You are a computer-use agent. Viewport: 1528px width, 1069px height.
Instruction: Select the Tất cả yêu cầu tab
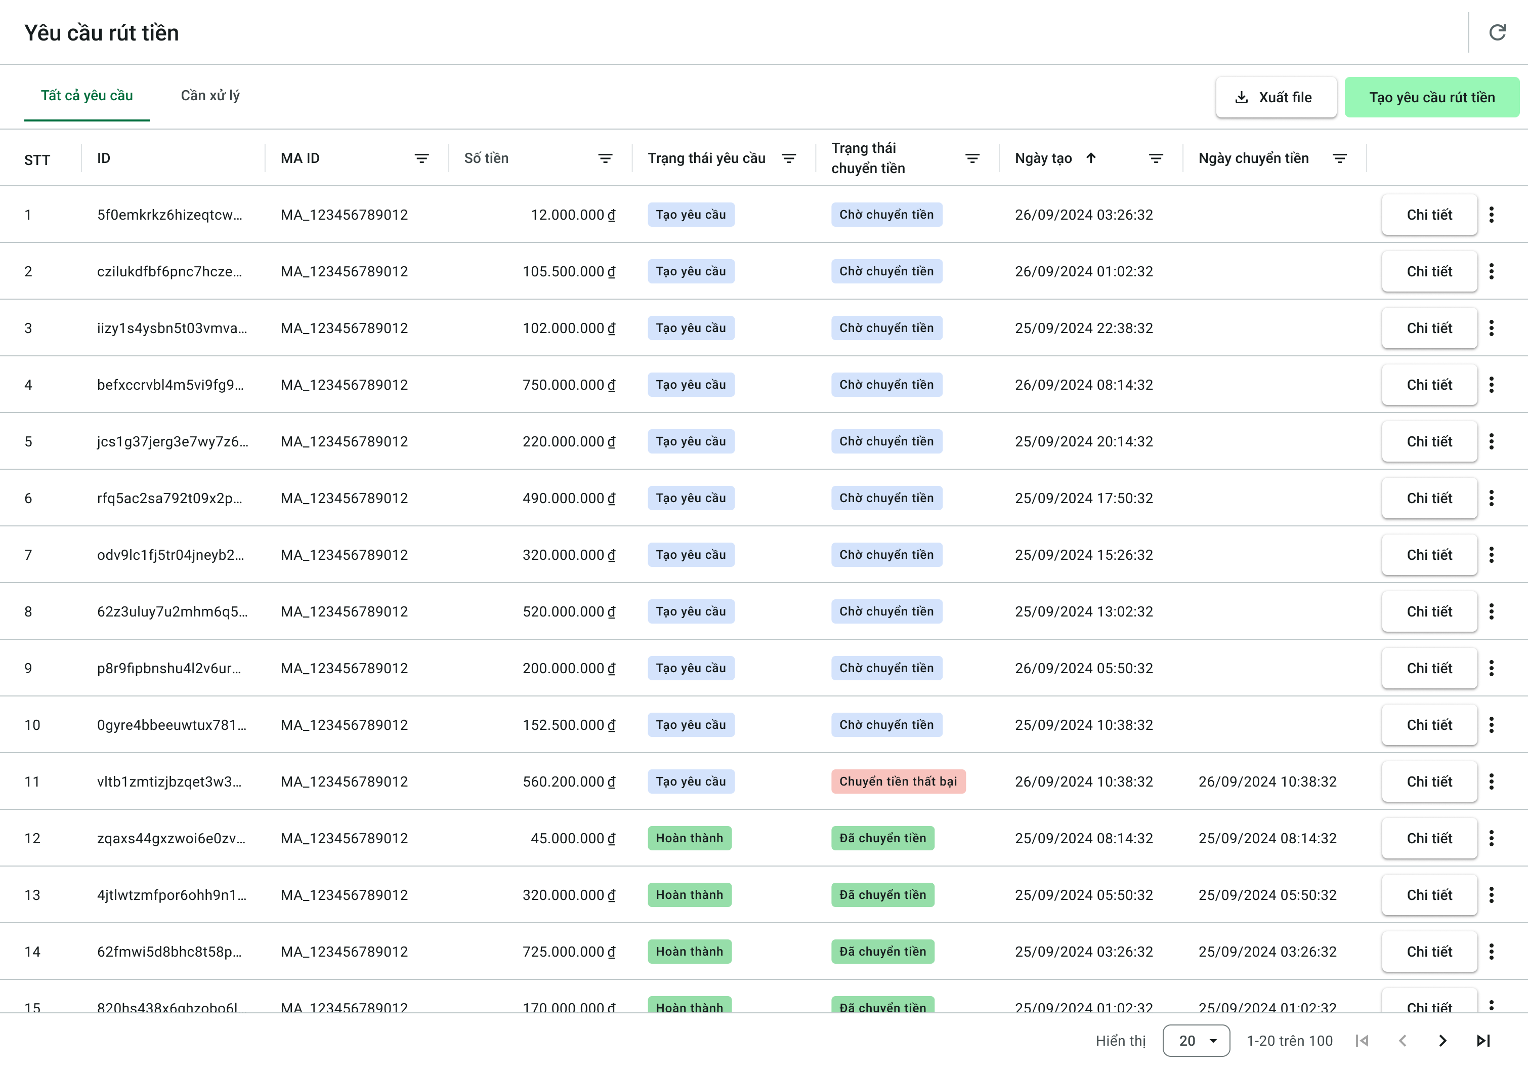coord(87,96)
